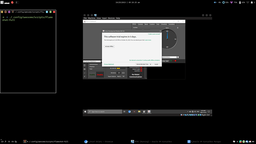Click Remind Me Next Time button

142,64
